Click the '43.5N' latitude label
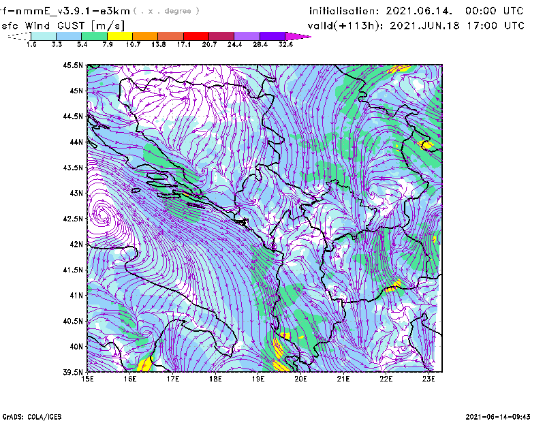Viewport: 545px width, 421px height. [x=73, y=168]
